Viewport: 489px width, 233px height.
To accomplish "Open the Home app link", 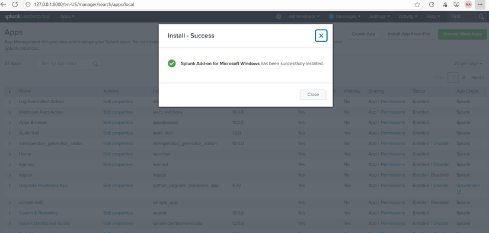I will pyautogui.click(x=25, y=154).
